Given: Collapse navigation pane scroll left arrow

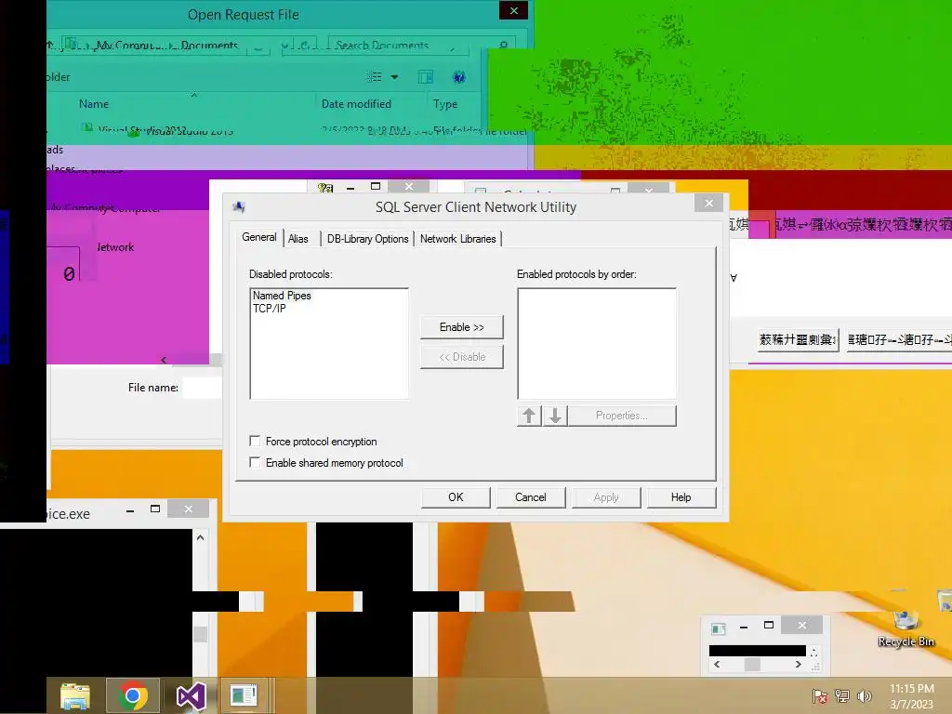Looking at the screenshot, I should point(164,360).
